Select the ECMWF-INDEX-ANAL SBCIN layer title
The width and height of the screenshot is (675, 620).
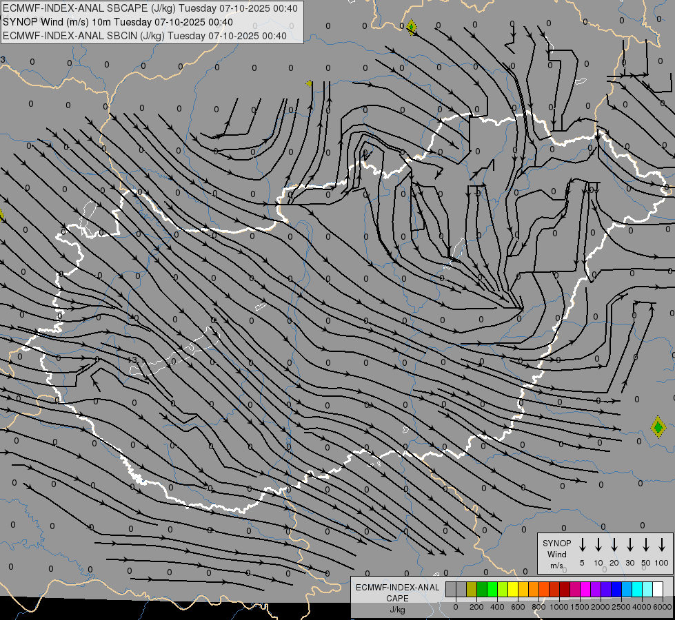145,36
